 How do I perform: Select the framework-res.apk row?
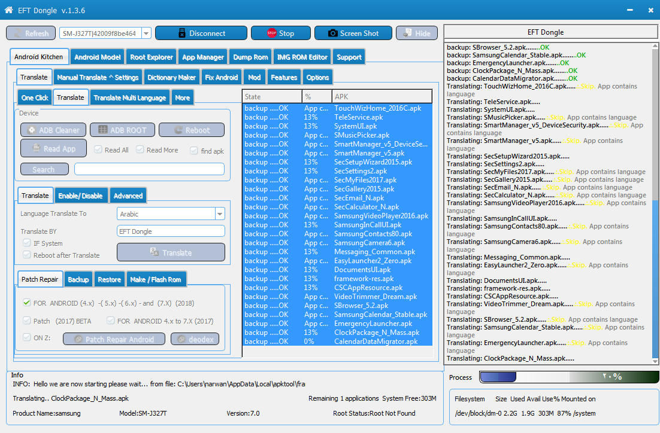pyautogui.click(x=338, y=279)
